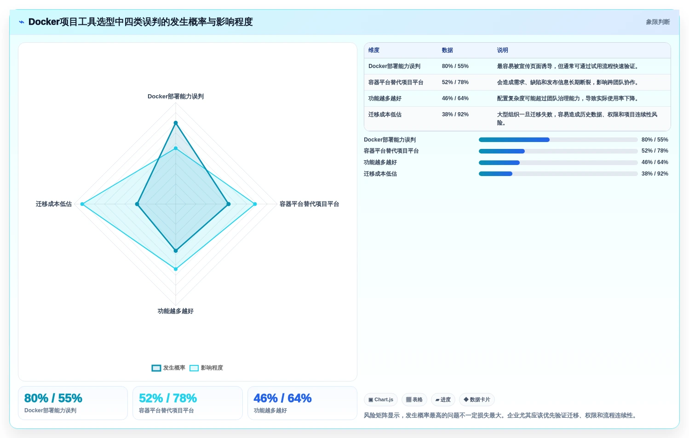Click description of 迁移成本低估 row
Image resolution: width=689 pixels, height=438 pixels.
(577, 119)
